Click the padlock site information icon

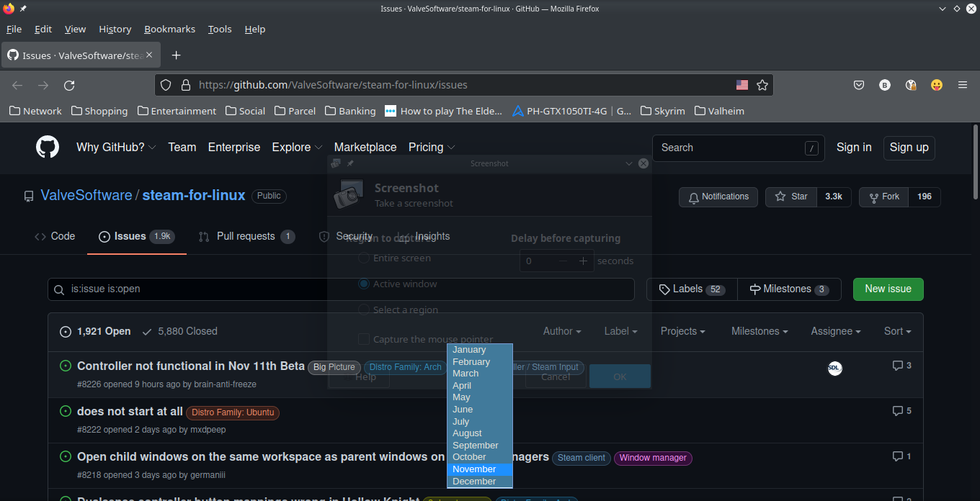coord(185,85)
